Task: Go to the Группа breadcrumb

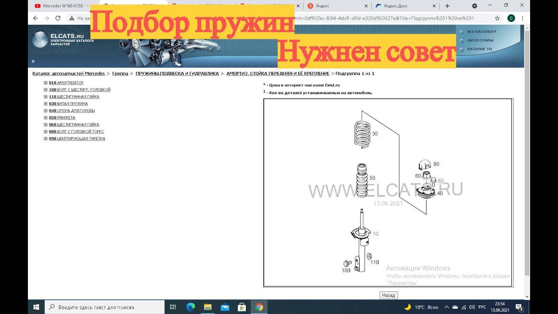Action: pos(120,74)
